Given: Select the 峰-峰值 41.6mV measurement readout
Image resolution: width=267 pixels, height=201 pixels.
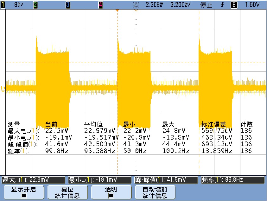Looking at the screenshot, I should (x=165, y=180).
